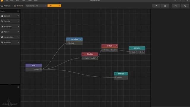Expand the Content category chevron
The image size is (190, 107).
18,16
